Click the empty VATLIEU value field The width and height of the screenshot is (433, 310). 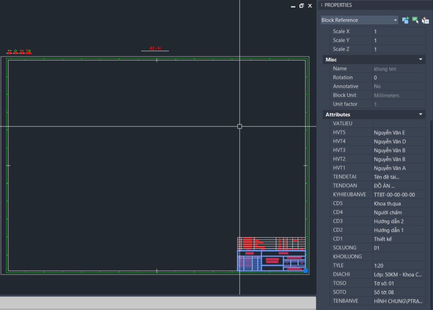(x=399, y=124)
